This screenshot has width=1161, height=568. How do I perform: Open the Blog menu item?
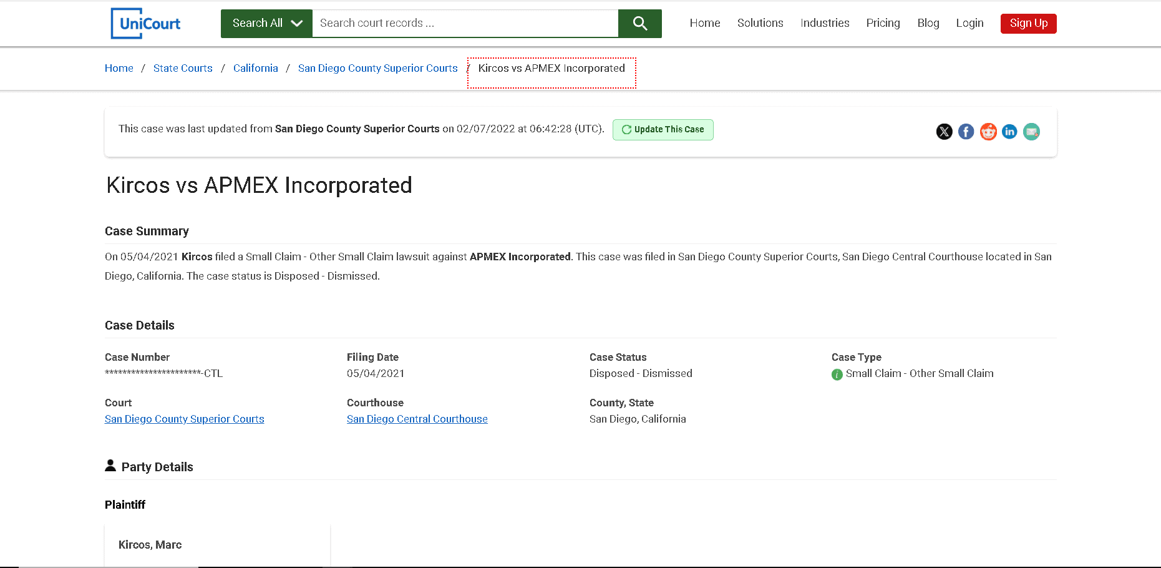pyautogui.click(x=928, y=23)
